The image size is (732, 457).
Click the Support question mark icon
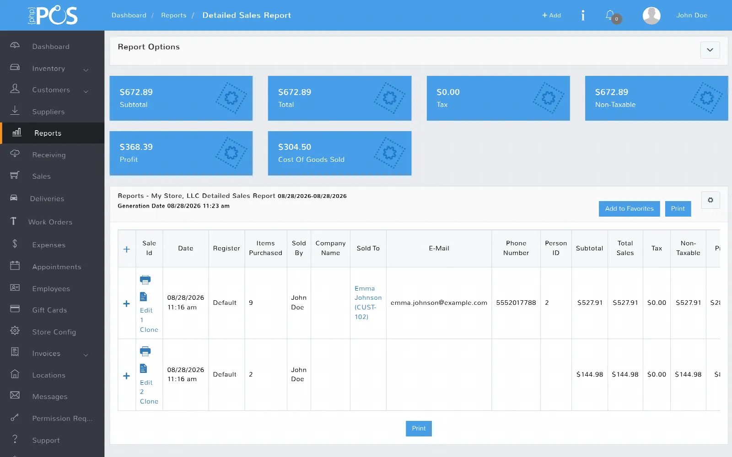15,439
